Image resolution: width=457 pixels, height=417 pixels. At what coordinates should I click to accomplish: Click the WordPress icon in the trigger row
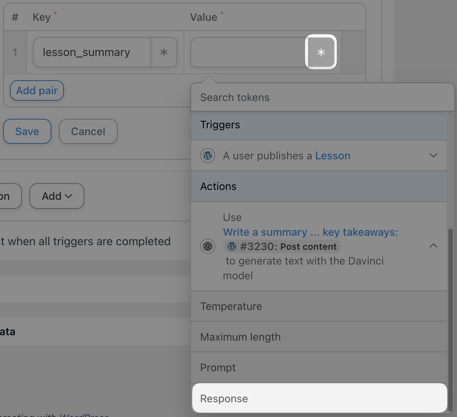pyautogui.click(x=208, y=156)
